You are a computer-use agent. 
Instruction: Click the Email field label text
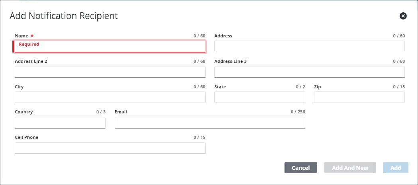[x=121, y=112]
